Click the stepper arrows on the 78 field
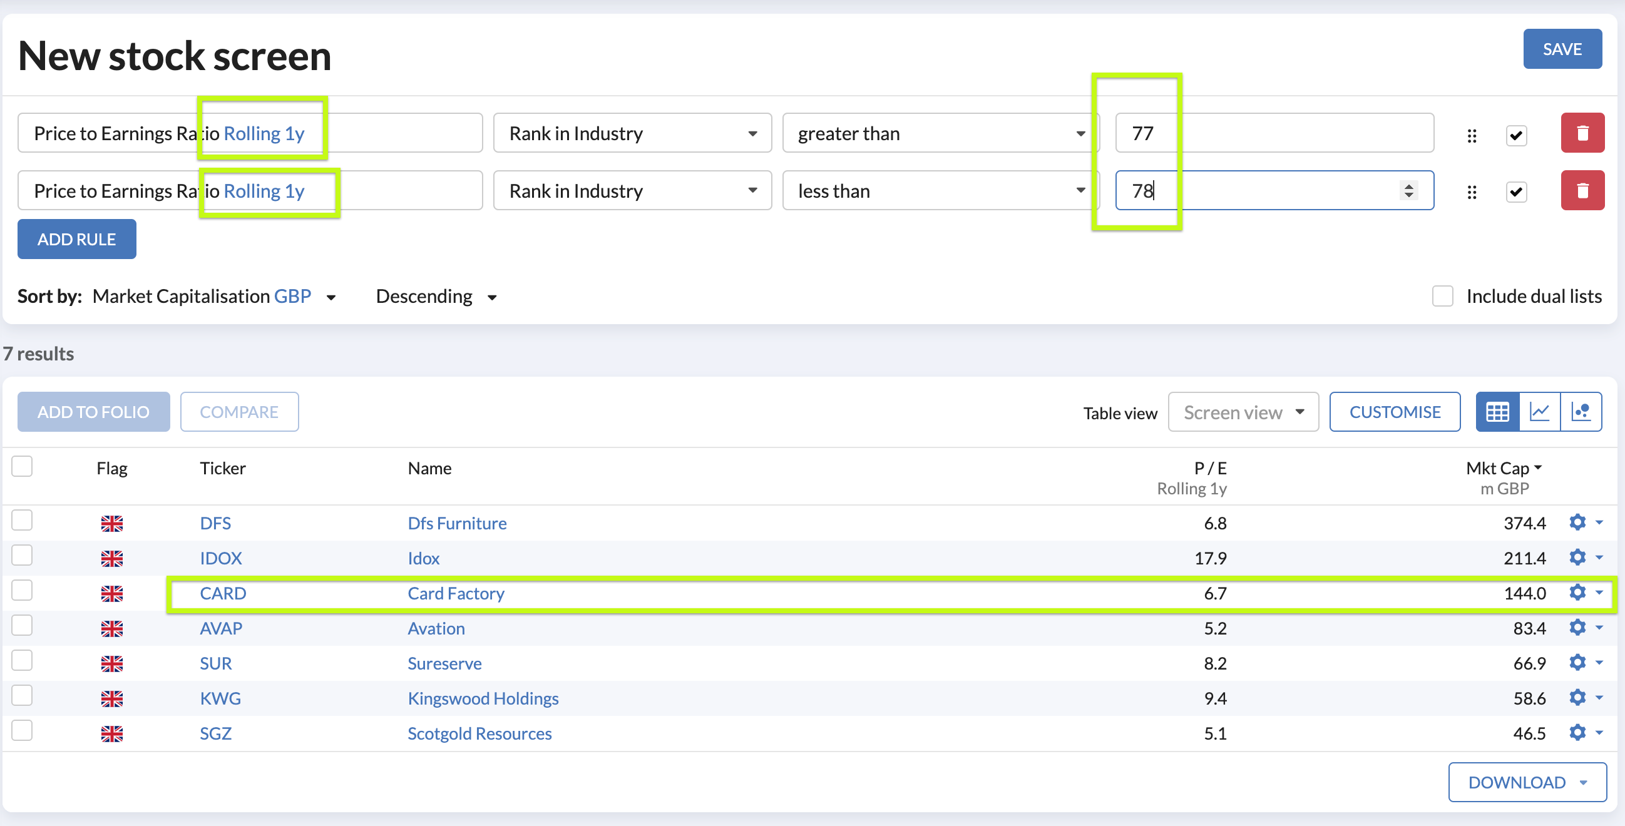The image size is (1625, 826). (1408, 190)
